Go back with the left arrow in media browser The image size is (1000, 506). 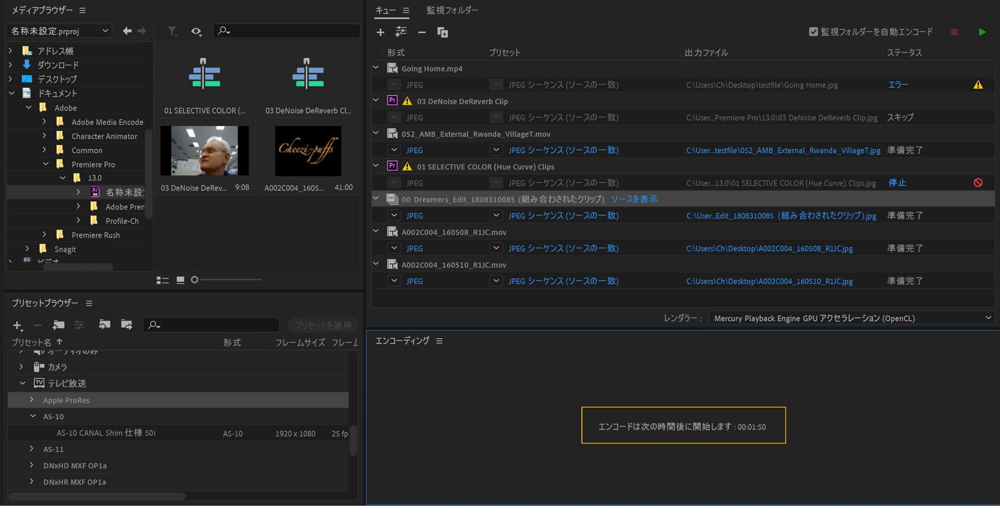[x=127, y=31]
